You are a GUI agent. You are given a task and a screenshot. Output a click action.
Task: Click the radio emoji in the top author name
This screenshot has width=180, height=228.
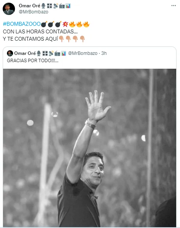click(62, 6)
